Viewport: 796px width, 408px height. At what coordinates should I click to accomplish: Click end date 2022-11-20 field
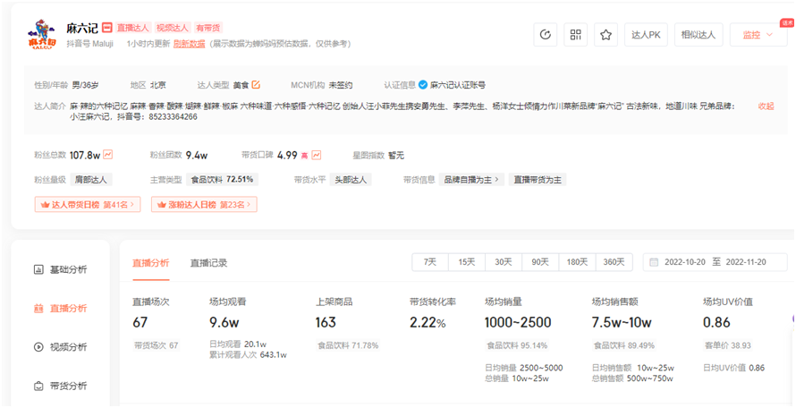746,262
